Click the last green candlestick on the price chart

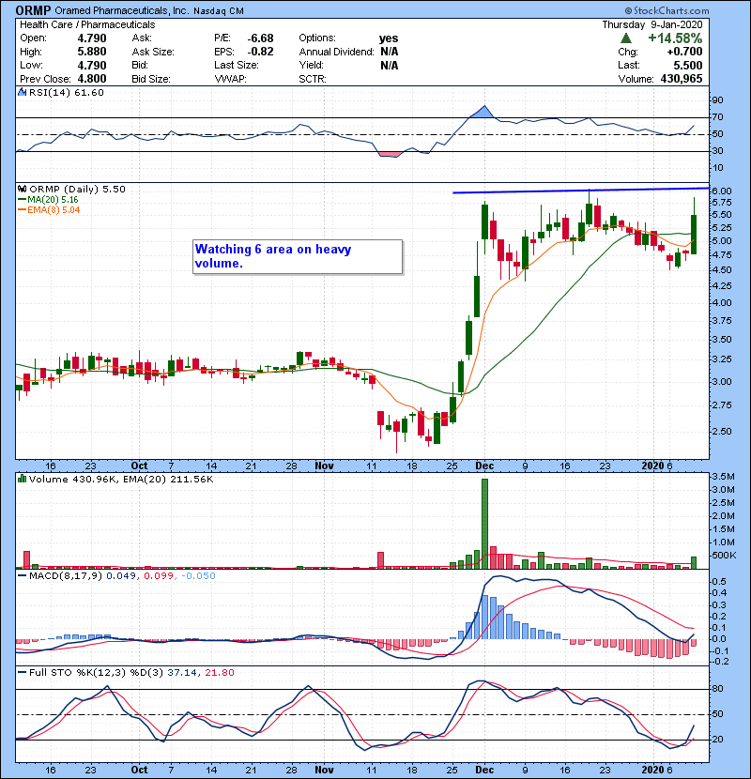694,234
